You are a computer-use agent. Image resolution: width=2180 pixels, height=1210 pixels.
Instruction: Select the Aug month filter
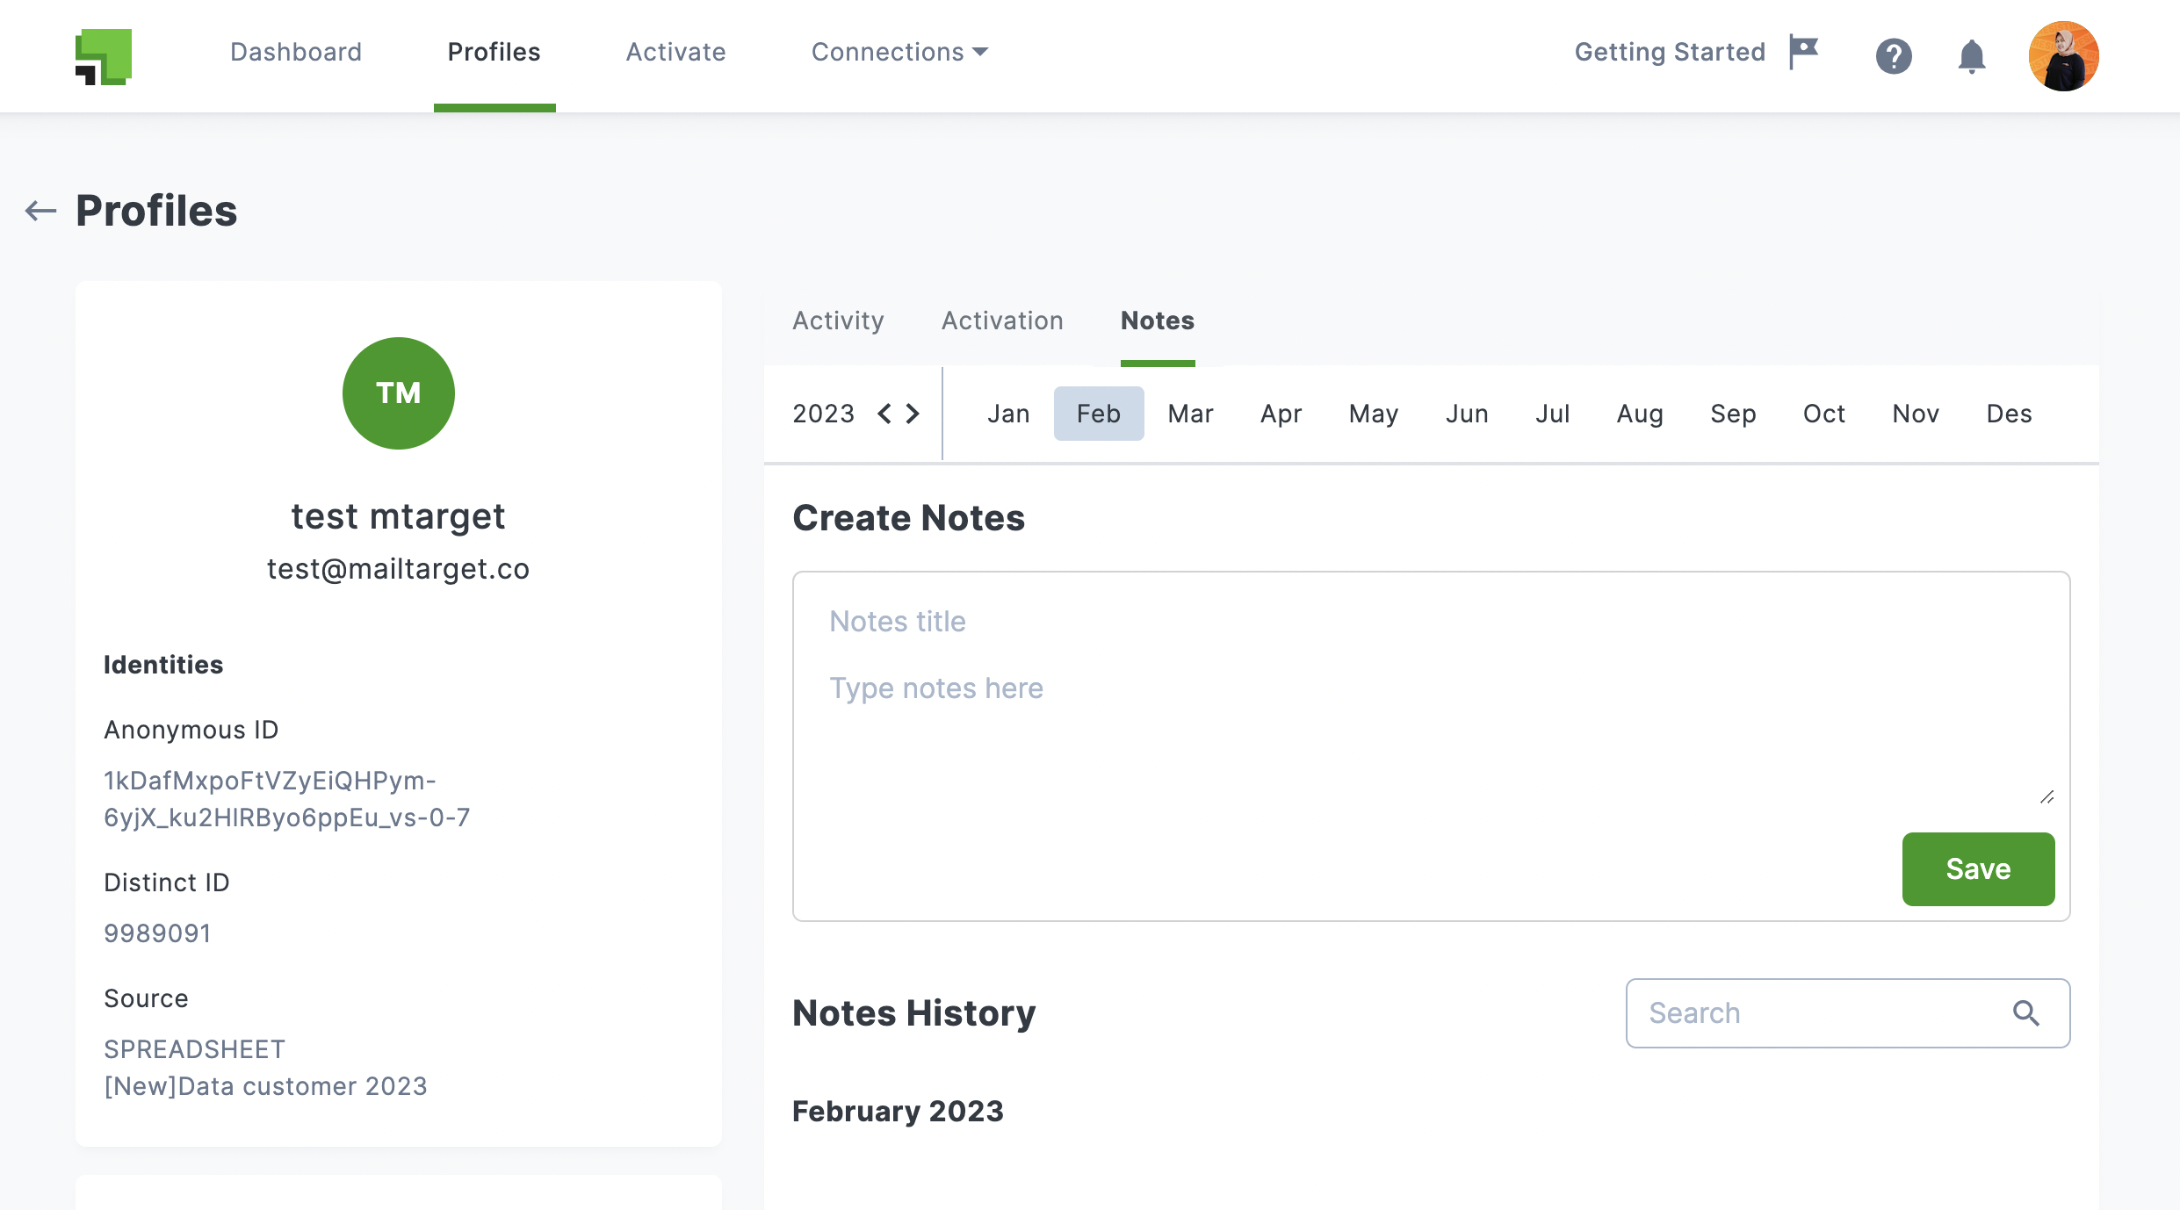1639,413
